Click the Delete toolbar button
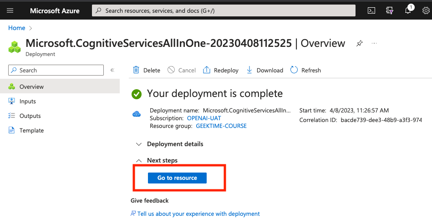The width and height of the screenshot is (432, 224). (x=147, y=70)
